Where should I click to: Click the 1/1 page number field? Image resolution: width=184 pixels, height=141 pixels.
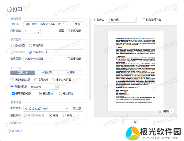[136, 122]
